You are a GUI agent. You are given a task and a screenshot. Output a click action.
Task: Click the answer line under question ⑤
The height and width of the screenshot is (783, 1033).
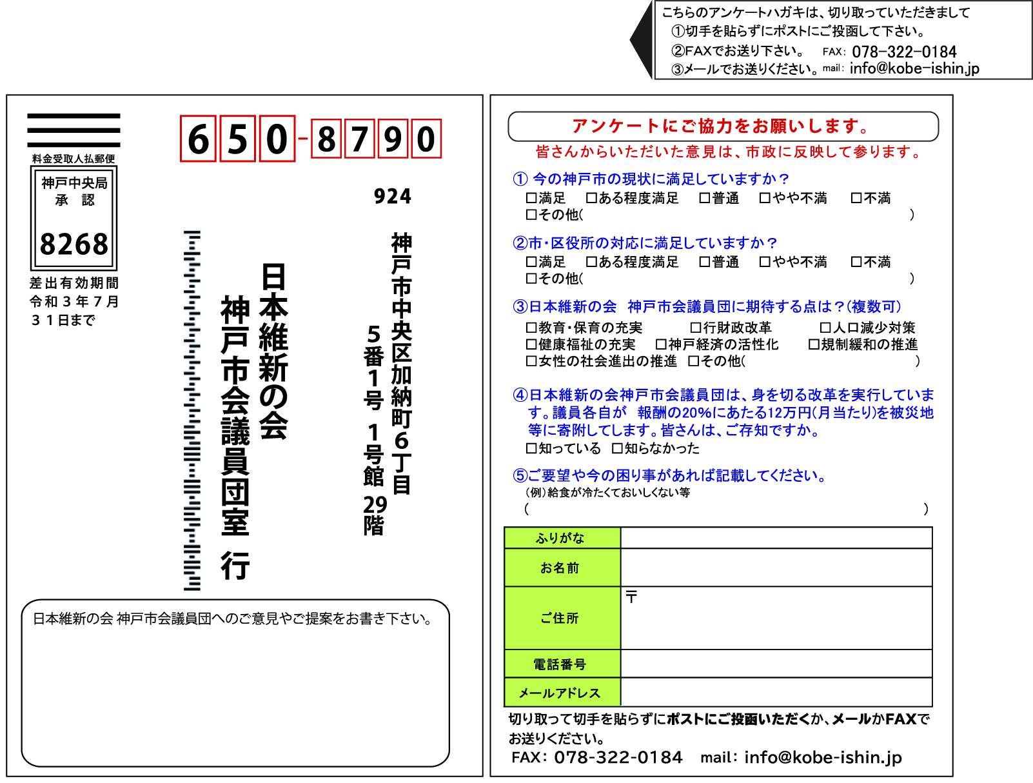pyautogui.click(x=726, y=509)
